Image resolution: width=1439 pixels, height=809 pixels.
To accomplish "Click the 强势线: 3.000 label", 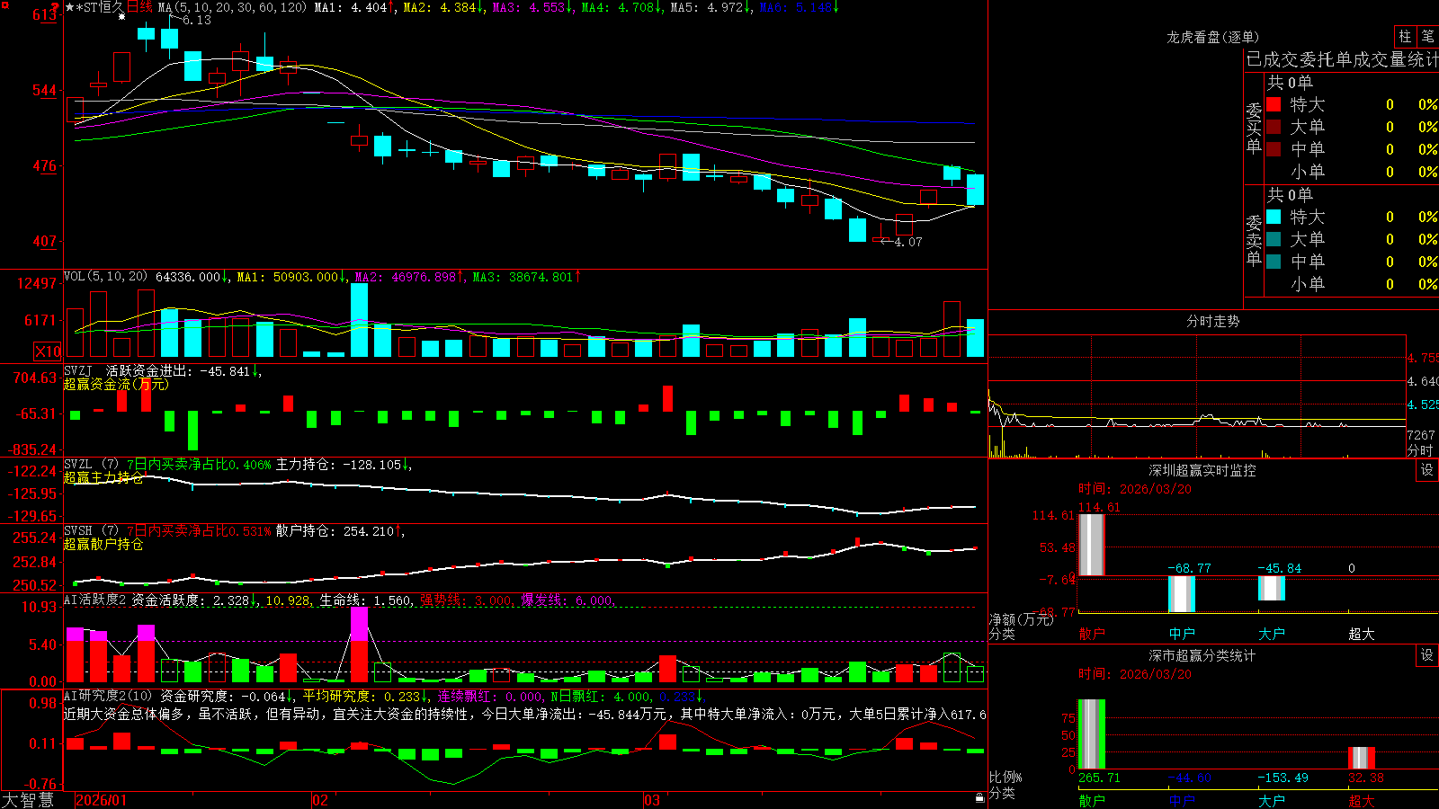I will click(x=466, y=600).
